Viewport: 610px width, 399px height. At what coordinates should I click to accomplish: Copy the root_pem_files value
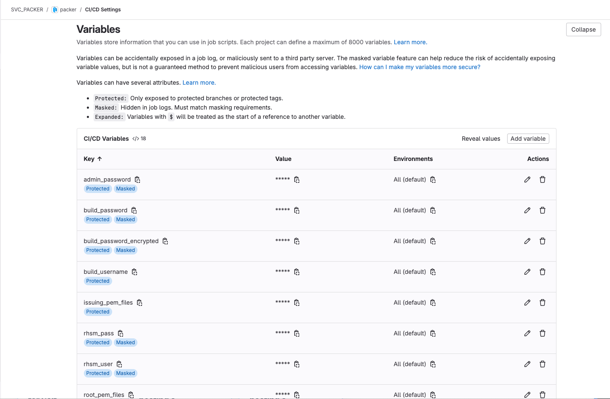296,394
